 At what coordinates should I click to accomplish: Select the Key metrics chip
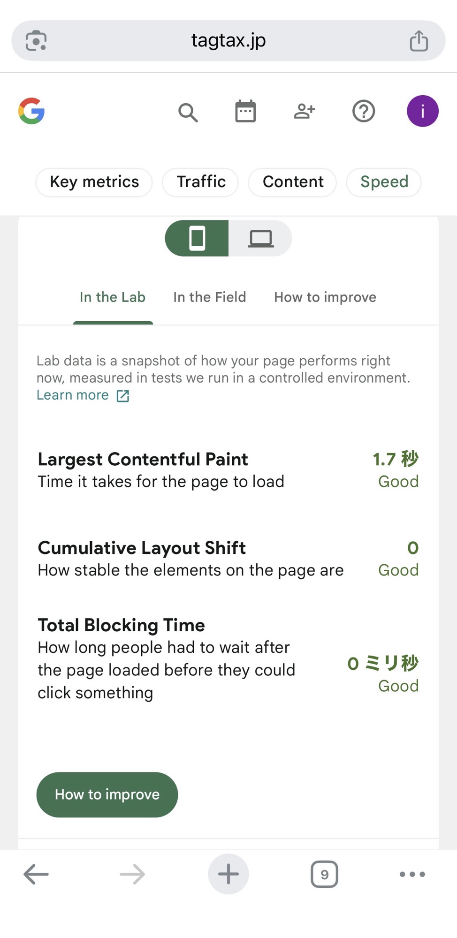(x=94, y=182)
